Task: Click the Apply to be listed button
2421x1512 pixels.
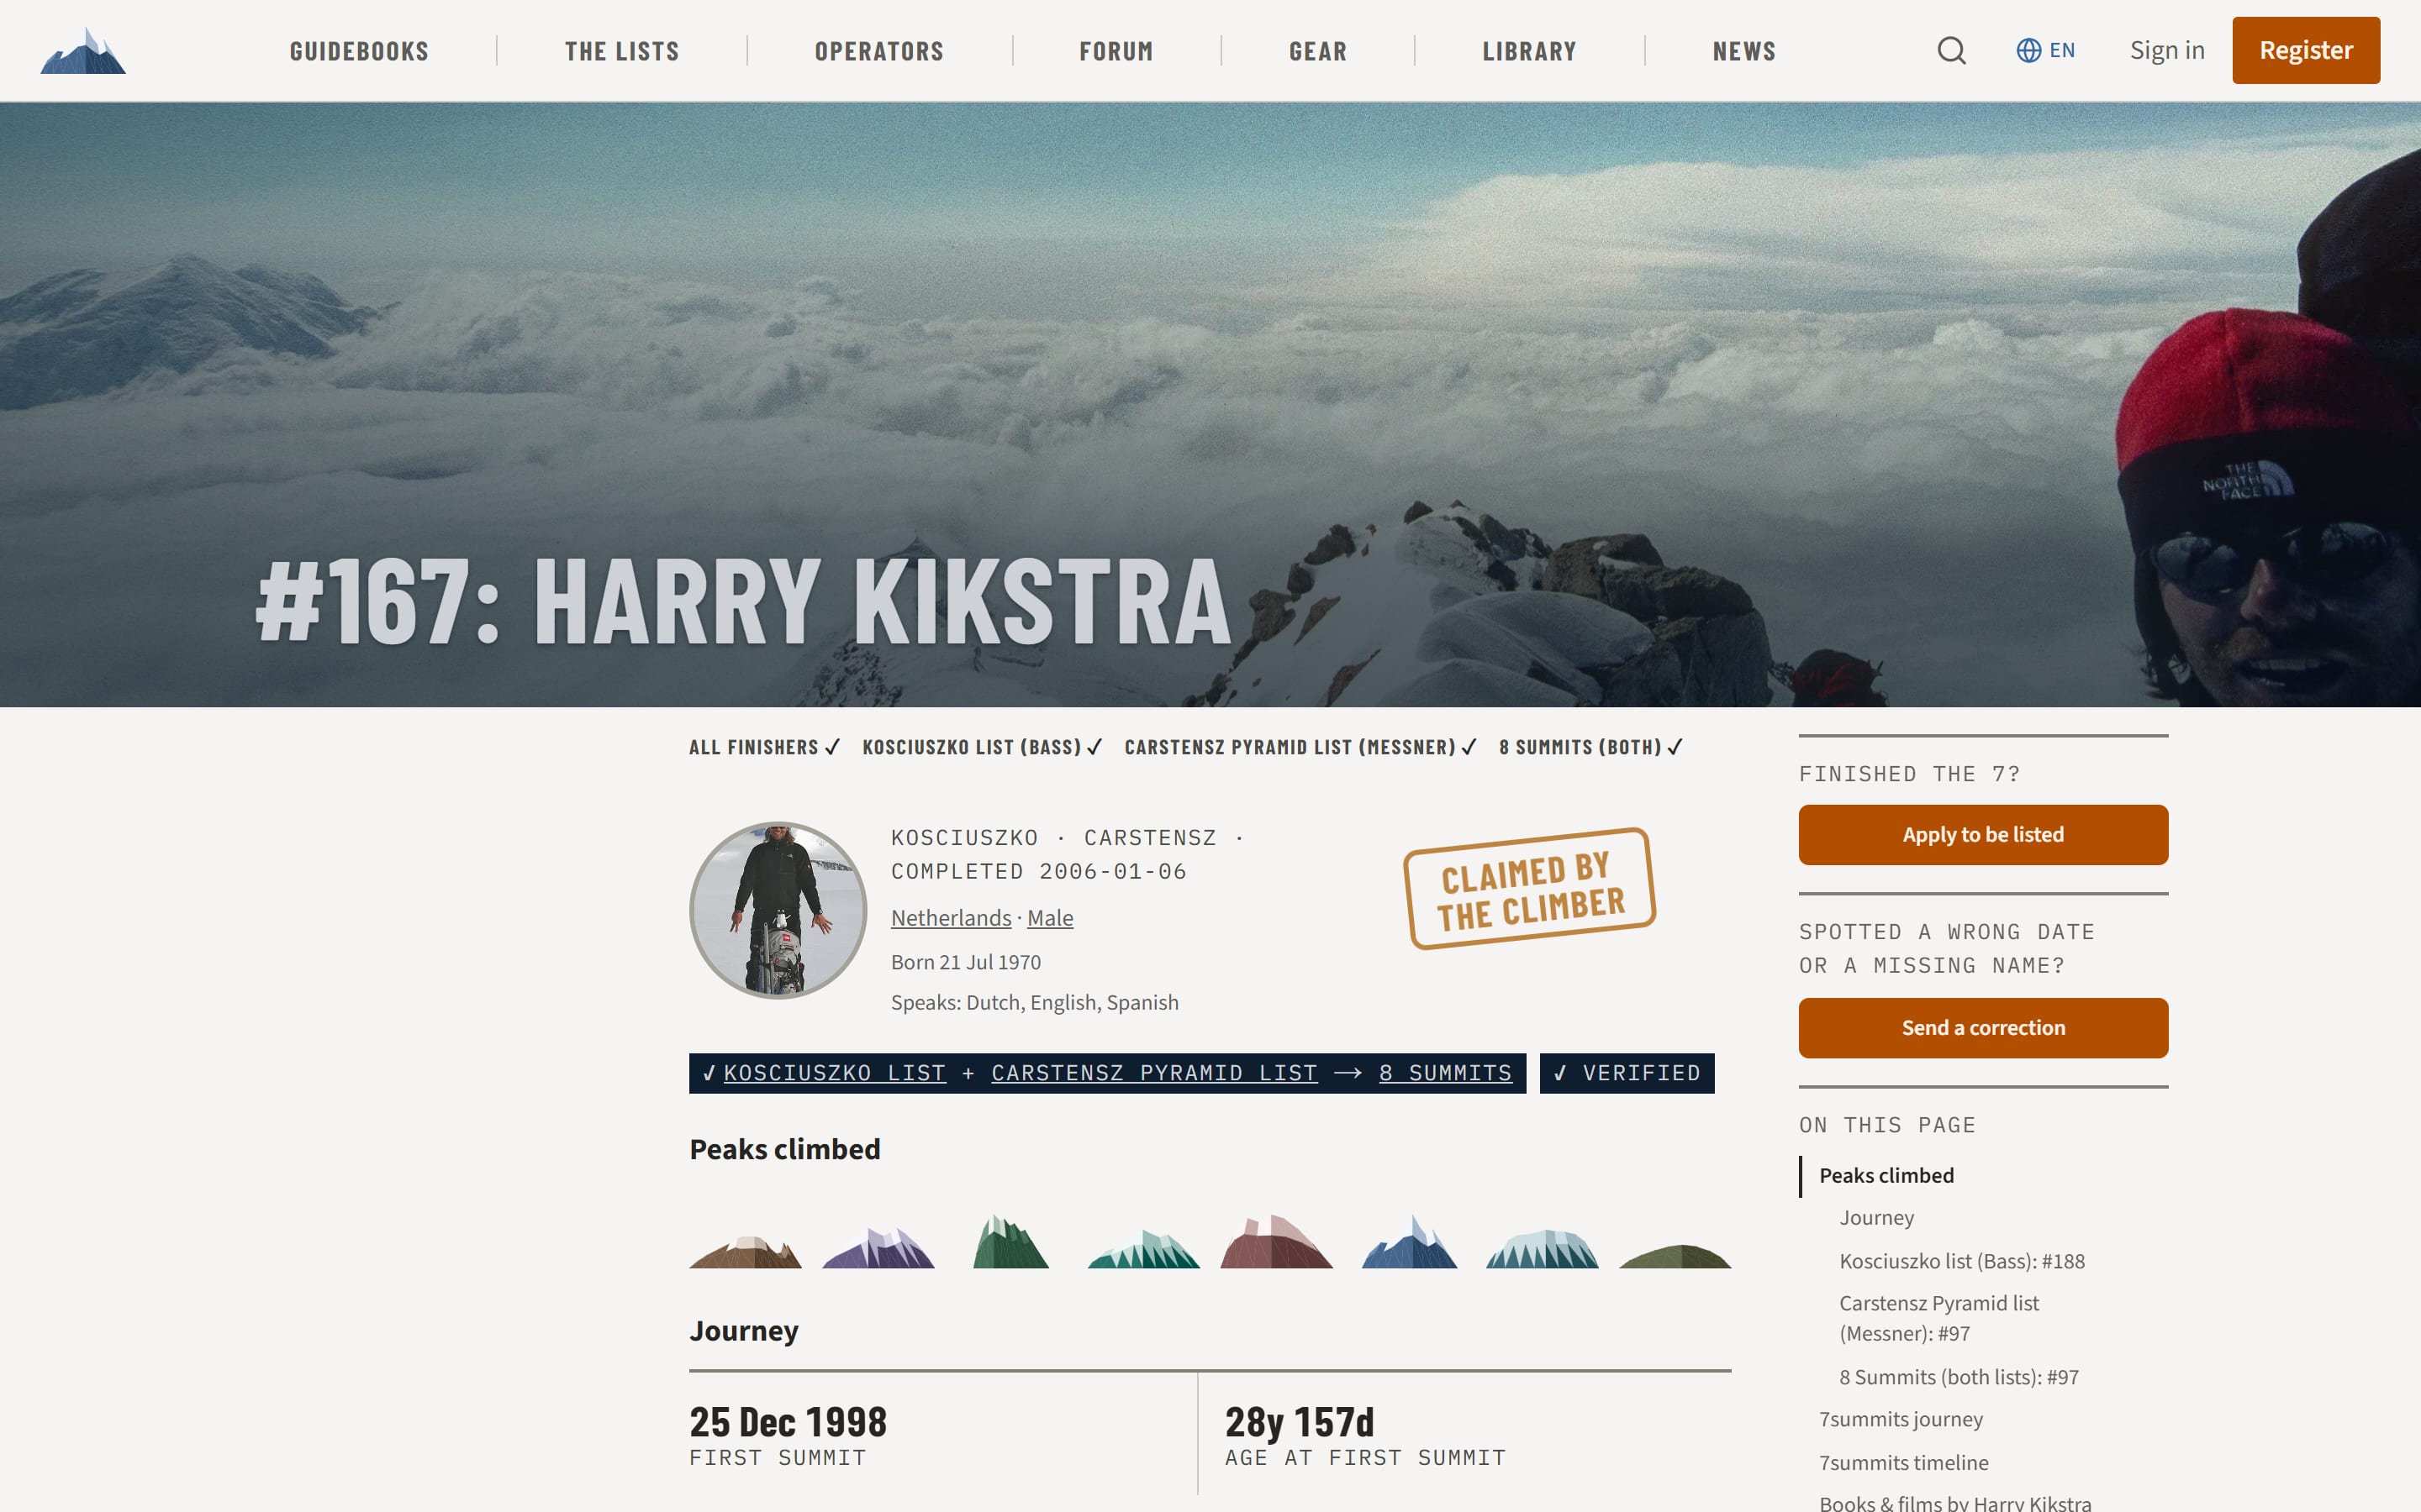Action: coord(1983,835)
